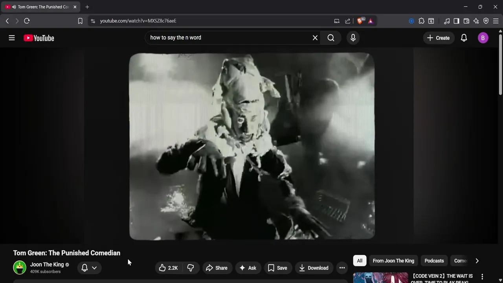Reload the page
Image resolution: width=503 pixels, height=283 pixels.
coord(27,21)
